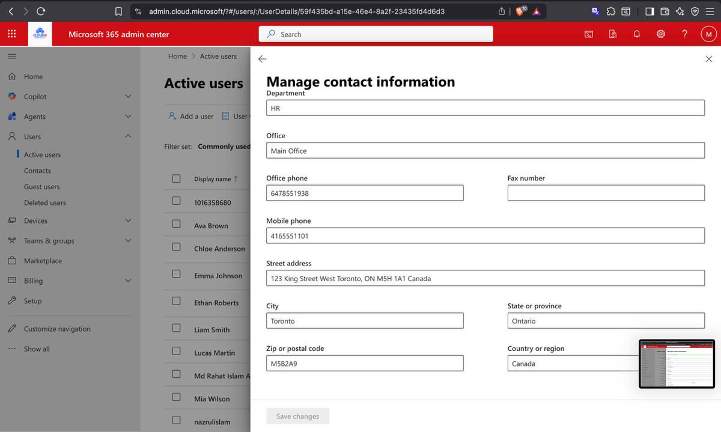The image size is (721, 432).
Task: Check the Lucas Martin checkbox
Action: coord(176,351)
